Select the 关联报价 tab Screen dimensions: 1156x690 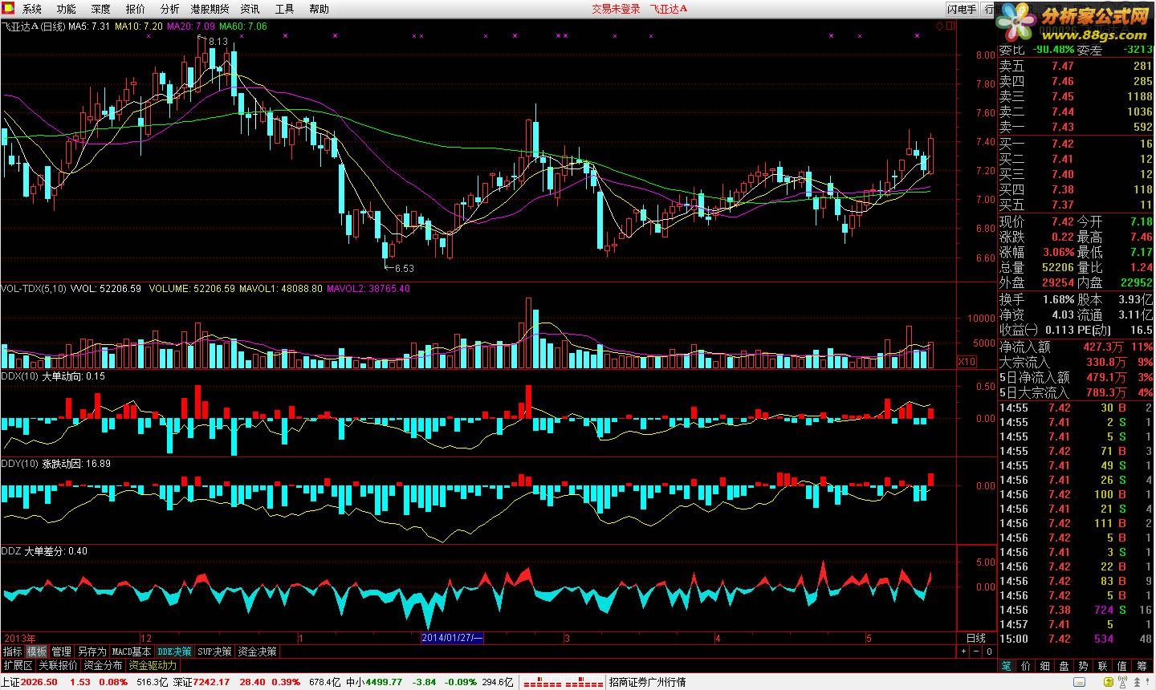(58, 665)
